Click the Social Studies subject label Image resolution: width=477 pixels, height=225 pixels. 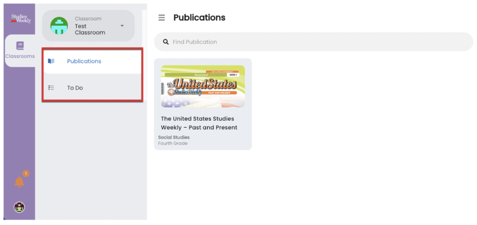[x=174, y=137]
